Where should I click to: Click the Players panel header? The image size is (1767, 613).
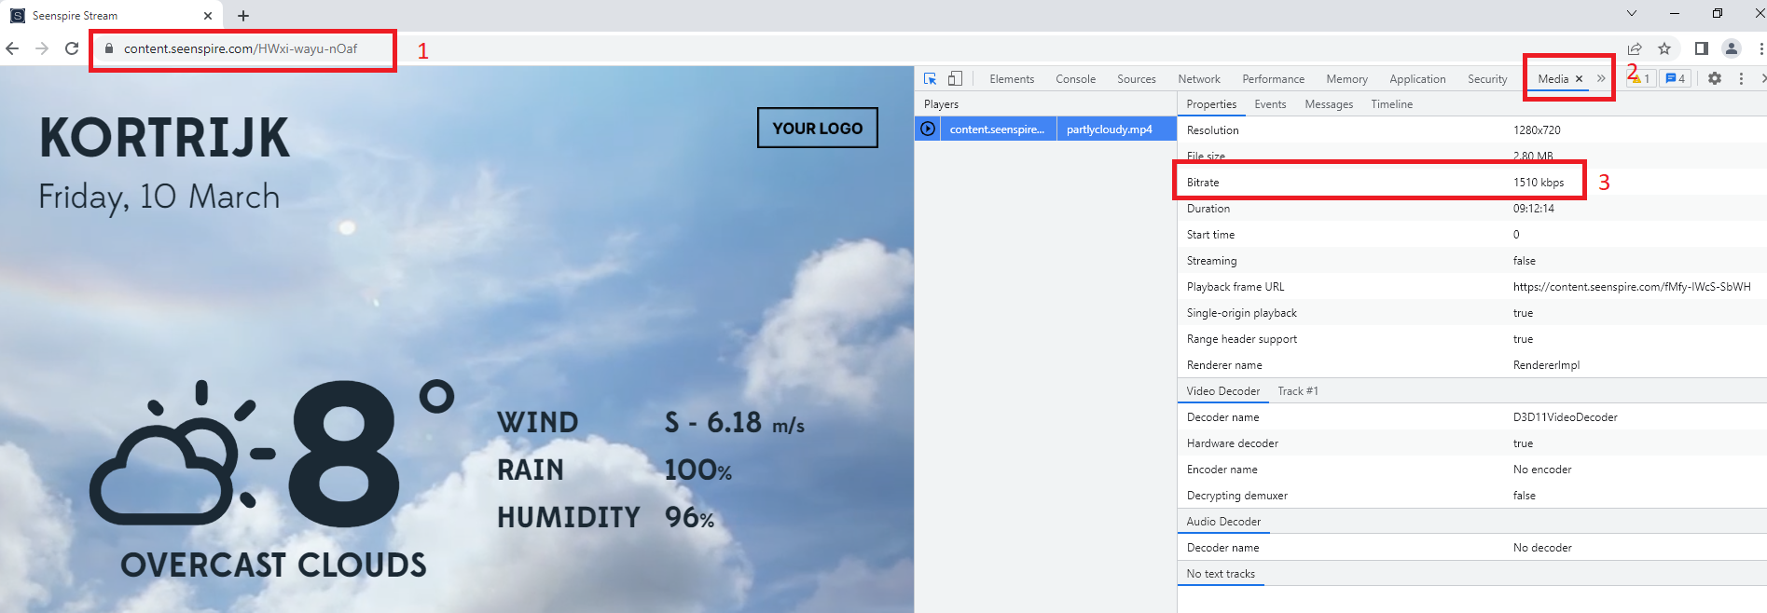tap(941, 104)
